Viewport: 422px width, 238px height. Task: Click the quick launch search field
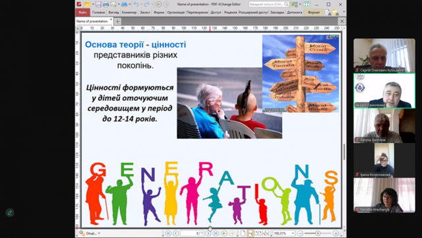click(268, 5)
